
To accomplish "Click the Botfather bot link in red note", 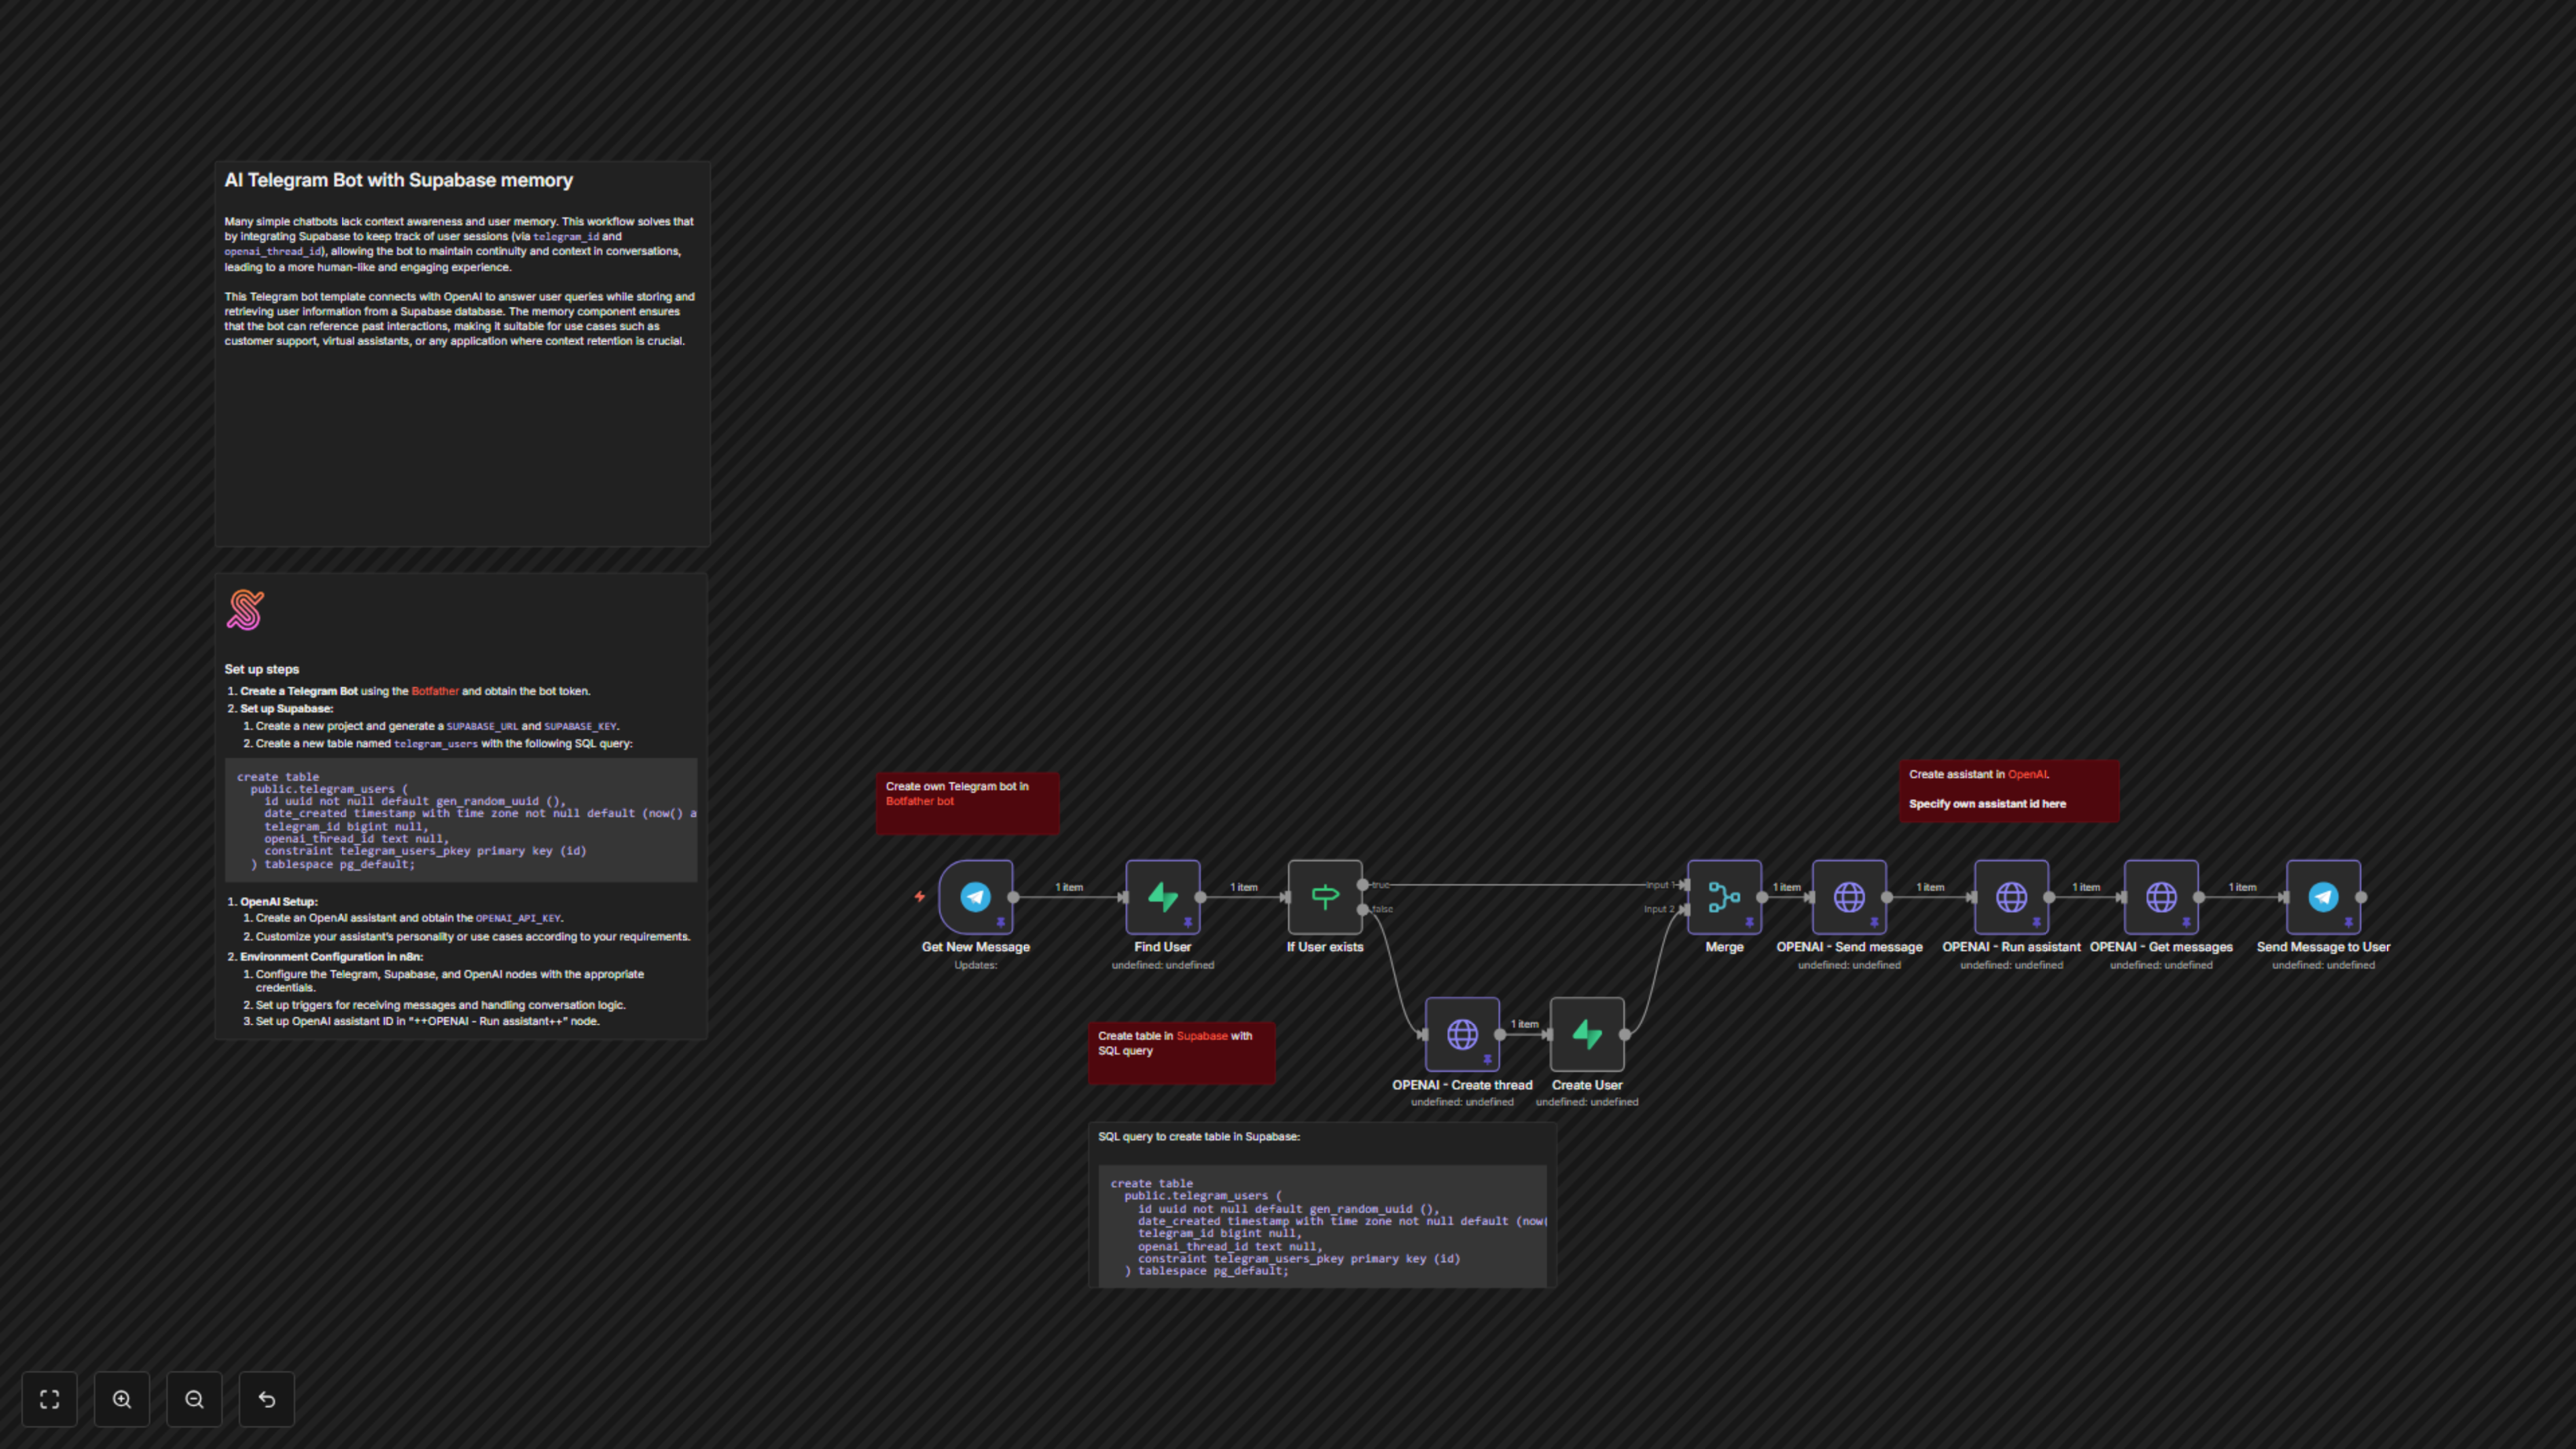I will pyautogui.click(x=919, y=801).
